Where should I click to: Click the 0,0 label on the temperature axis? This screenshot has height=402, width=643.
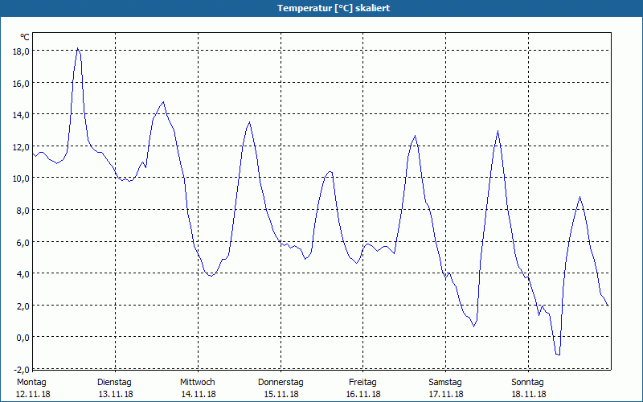pos(22,337)
